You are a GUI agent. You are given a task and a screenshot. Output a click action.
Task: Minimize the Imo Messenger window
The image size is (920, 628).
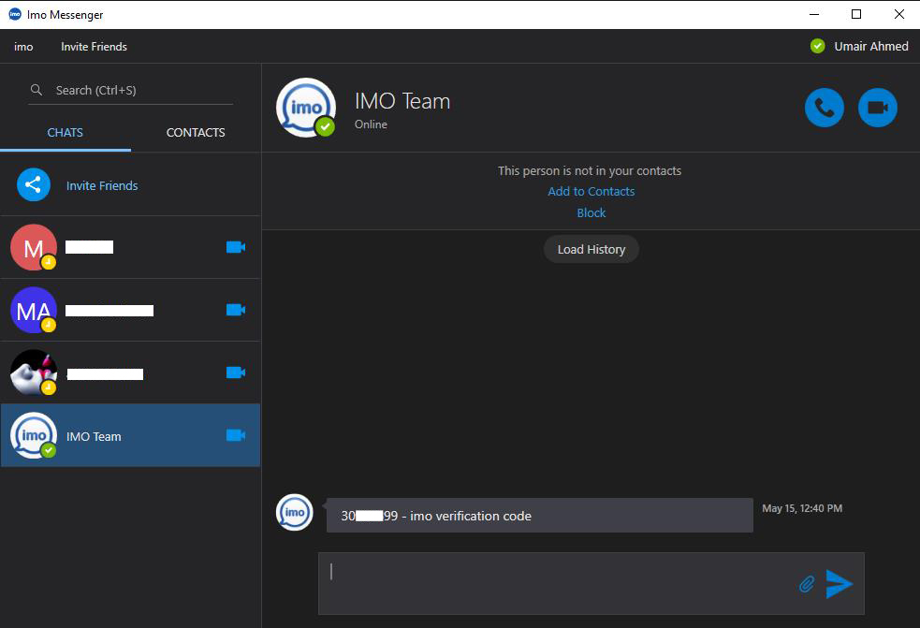point(814,14)
